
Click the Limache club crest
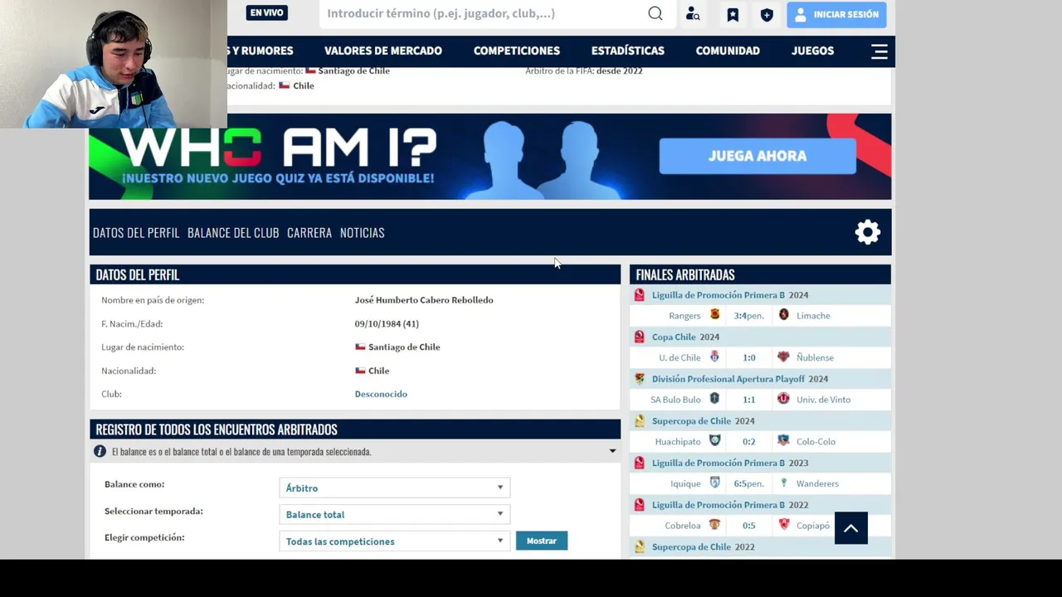pyautogui.click(x=783, y=315)
